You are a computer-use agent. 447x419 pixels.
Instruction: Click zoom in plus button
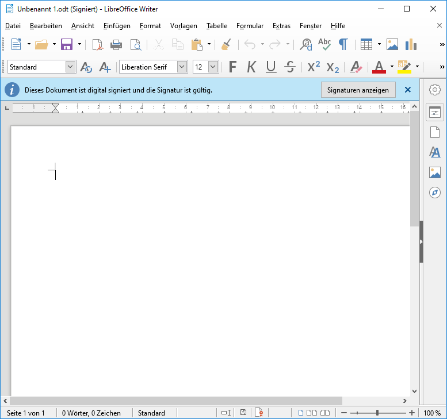(412, 413)
